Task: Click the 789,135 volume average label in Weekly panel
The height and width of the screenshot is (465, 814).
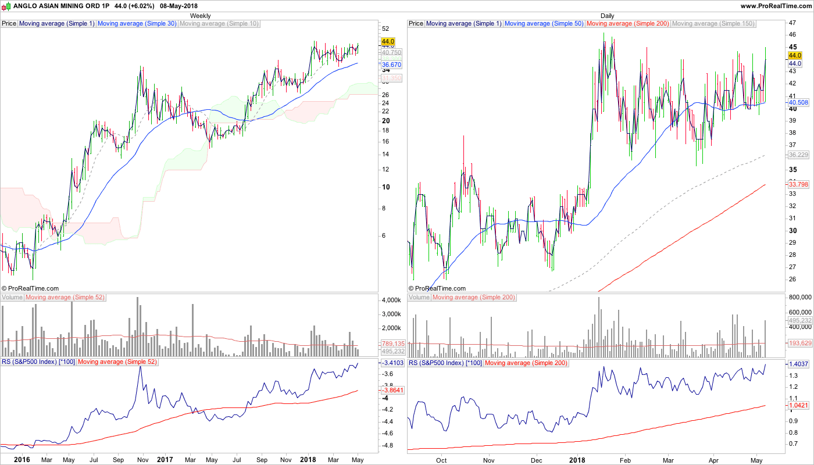Action: coord(392,344)
